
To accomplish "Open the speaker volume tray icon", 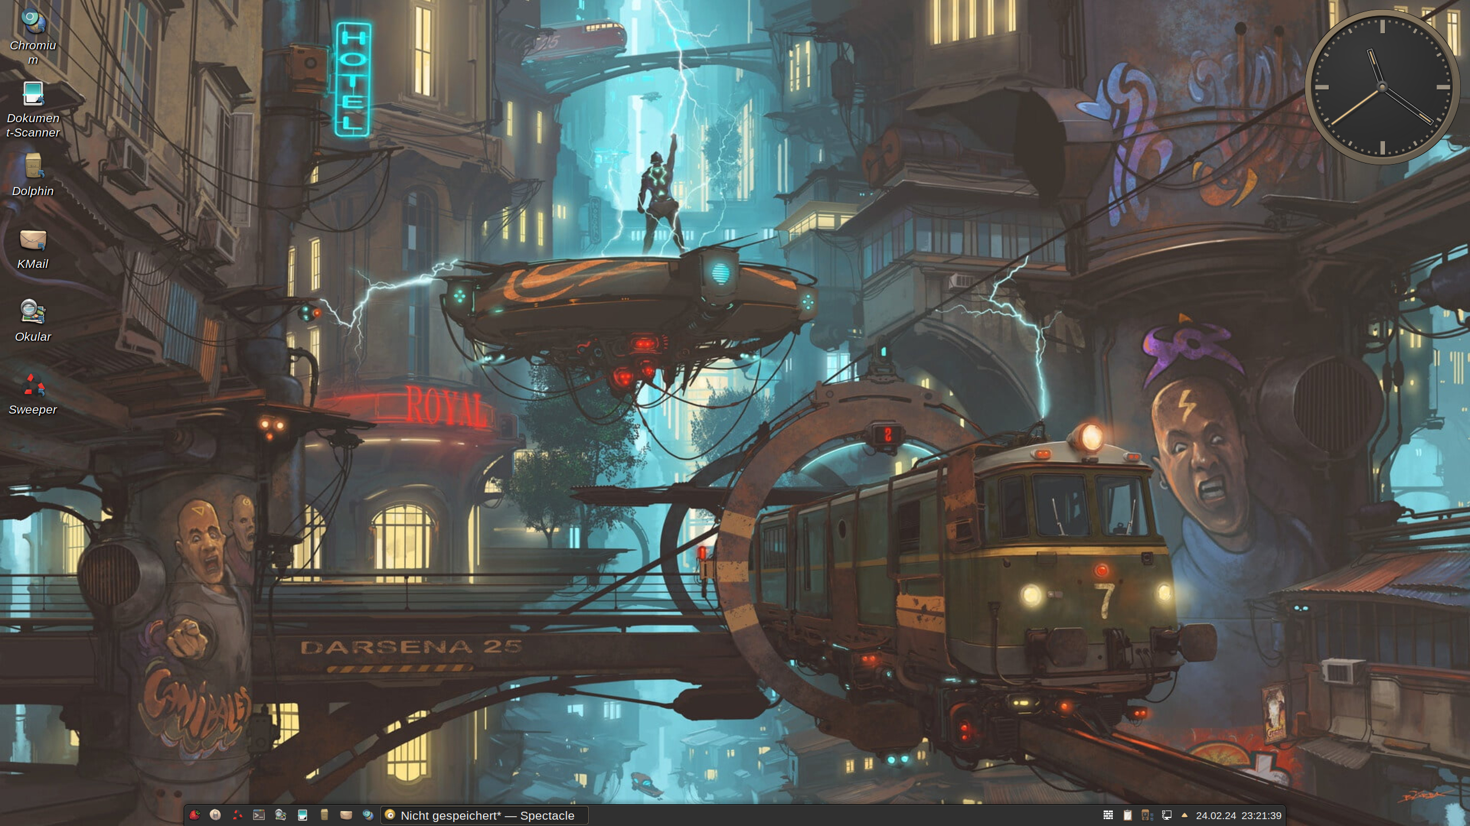I will click(1146, 815).
